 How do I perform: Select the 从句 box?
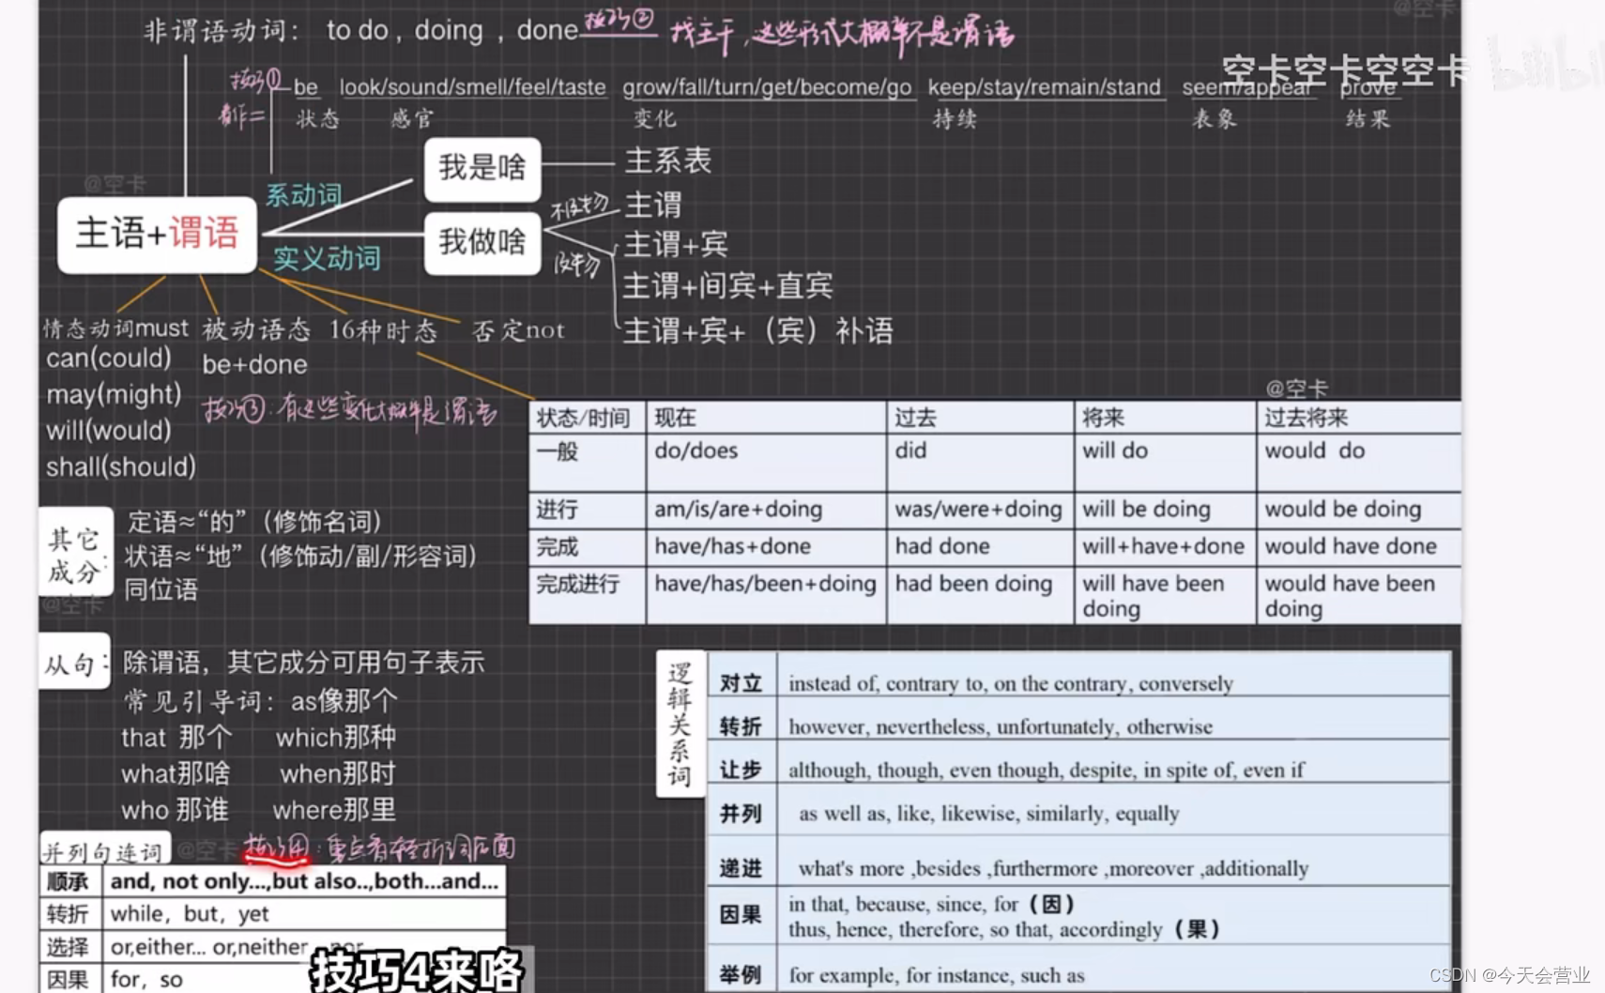pos(74,663)
